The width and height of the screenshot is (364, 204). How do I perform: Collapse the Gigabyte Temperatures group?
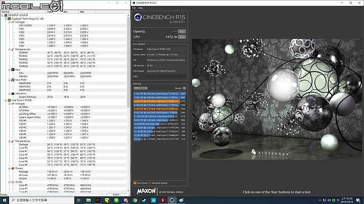pos(9,49)
